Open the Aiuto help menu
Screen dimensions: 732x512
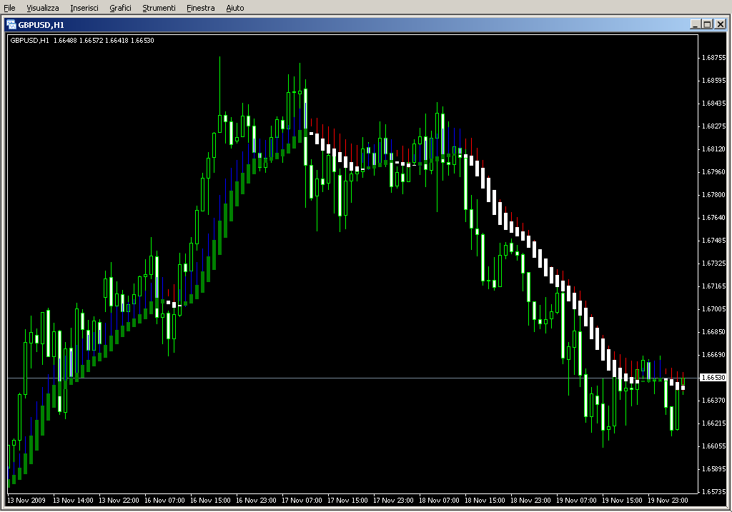pos(234,8)
